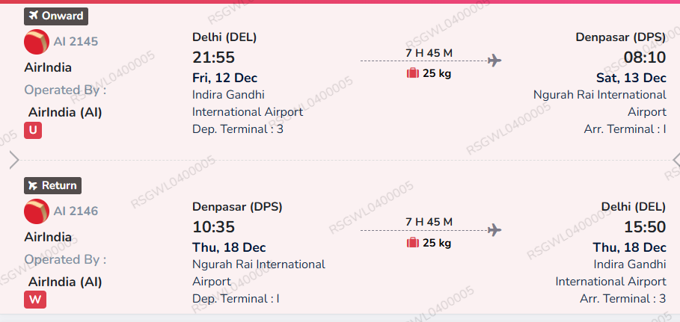Screen dimensions: 680x322
Task: Click return arrival time 15:50
Action: pyautogui.click(x=645, y=227)
